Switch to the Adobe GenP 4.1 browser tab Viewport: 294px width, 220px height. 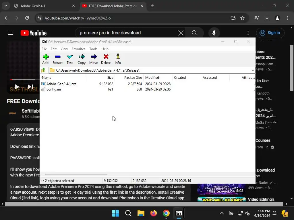click(x=45, y=6)
